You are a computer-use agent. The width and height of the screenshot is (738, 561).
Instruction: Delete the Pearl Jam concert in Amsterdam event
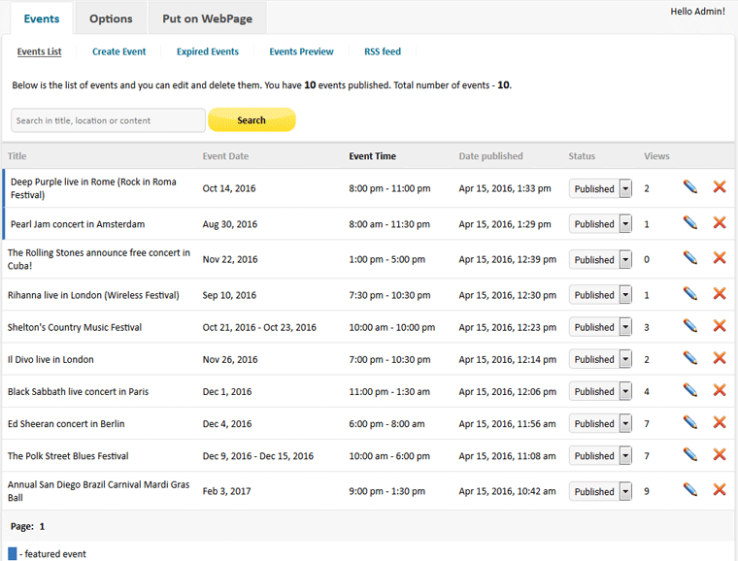click(x=720, y=222)
